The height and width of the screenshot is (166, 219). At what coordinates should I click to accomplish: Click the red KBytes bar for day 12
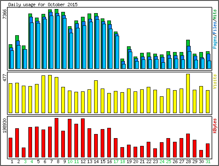tap(83, 138)
